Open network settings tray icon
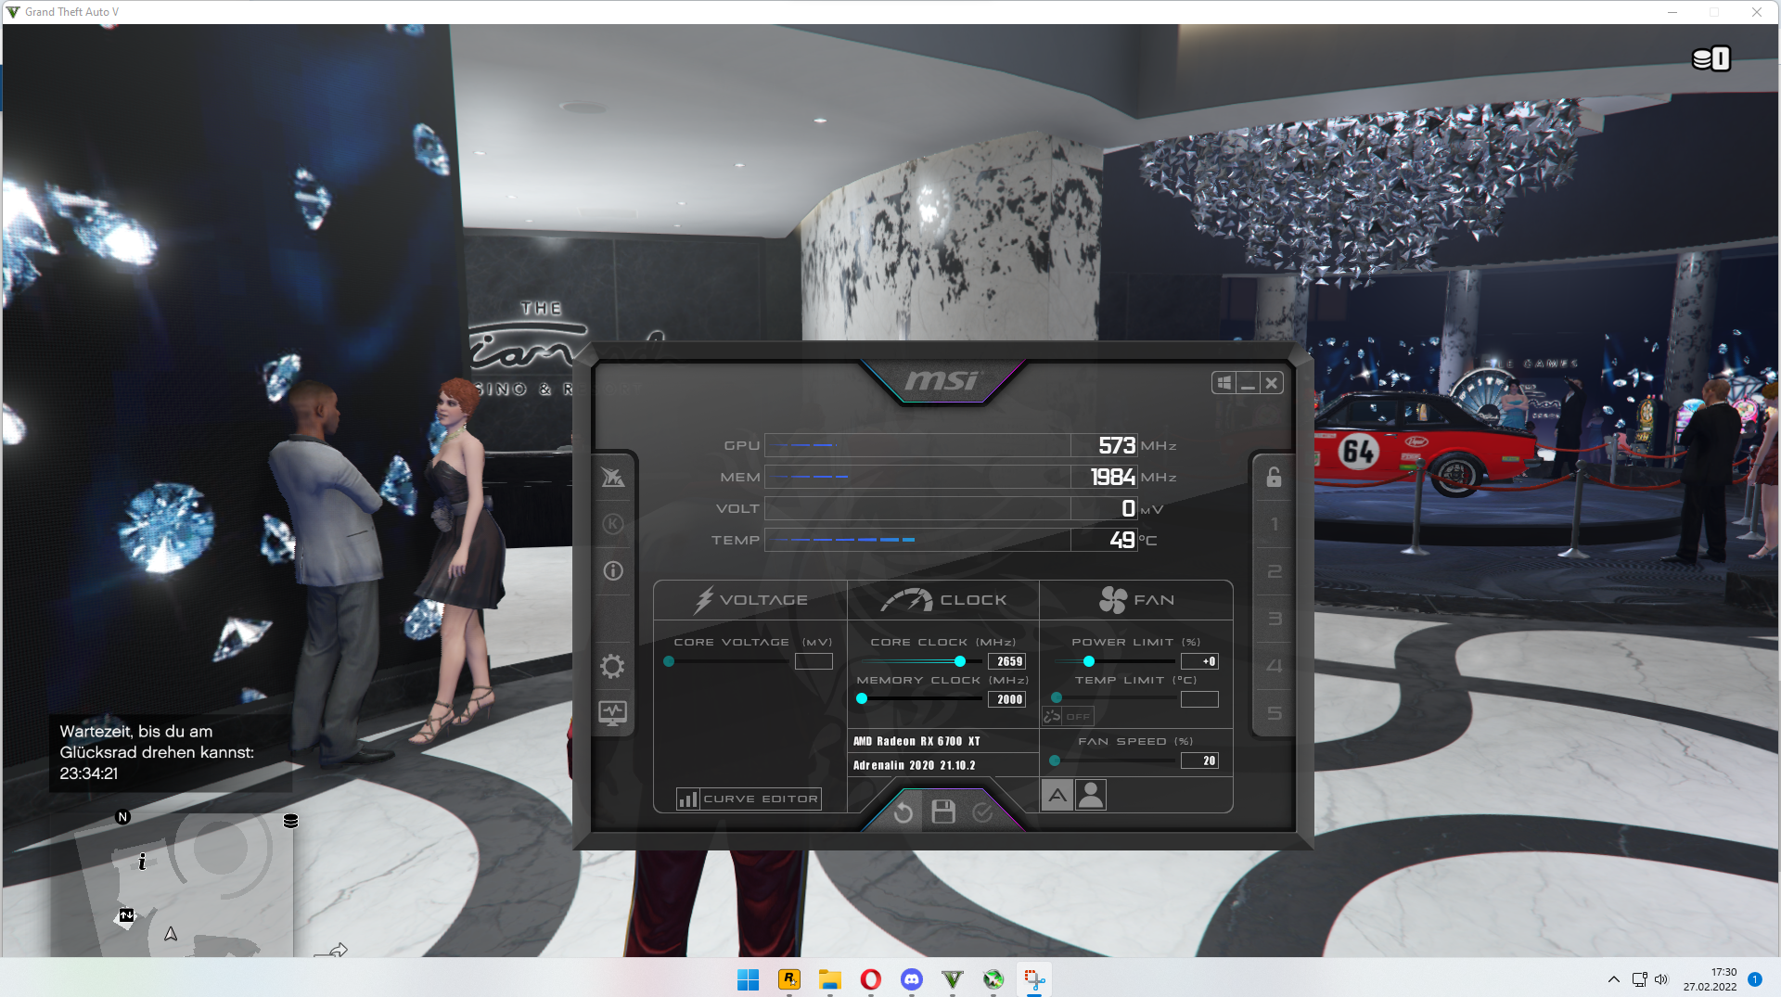This screenshot has width=1781, height=997. [x=1639, y=979]
